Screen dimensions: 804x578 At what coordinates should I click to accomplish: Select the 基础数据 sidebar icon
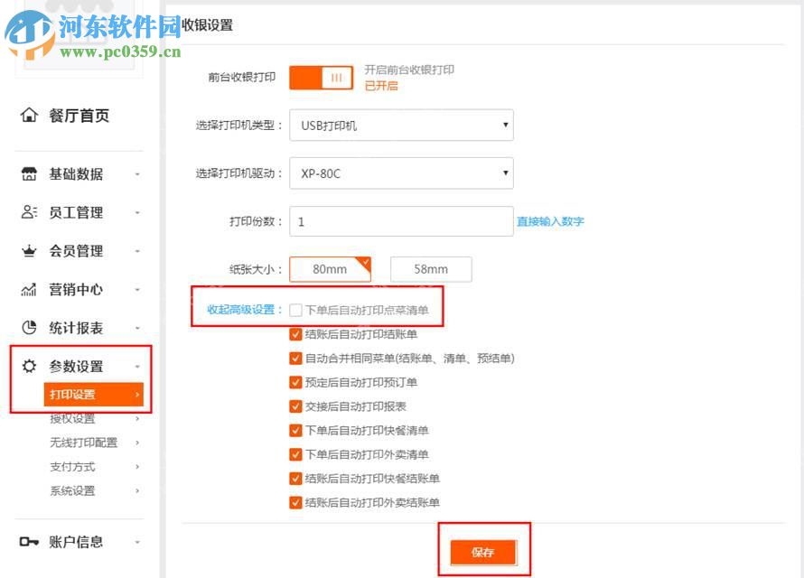[28, 173]
